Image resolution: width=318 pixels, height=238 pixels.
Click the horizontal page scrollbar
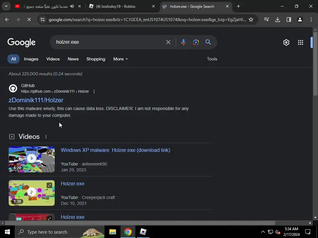point(140,223)
